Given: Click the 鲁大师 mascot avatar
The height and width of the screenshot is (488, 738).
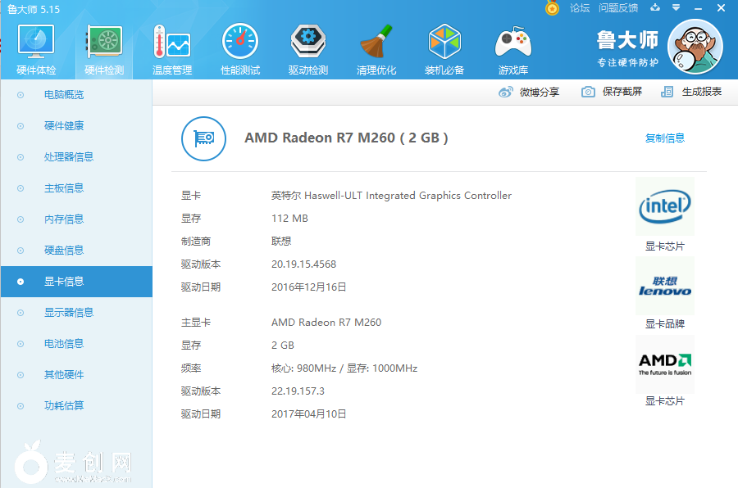Looking at the screenshot, I should click(695, 47).
